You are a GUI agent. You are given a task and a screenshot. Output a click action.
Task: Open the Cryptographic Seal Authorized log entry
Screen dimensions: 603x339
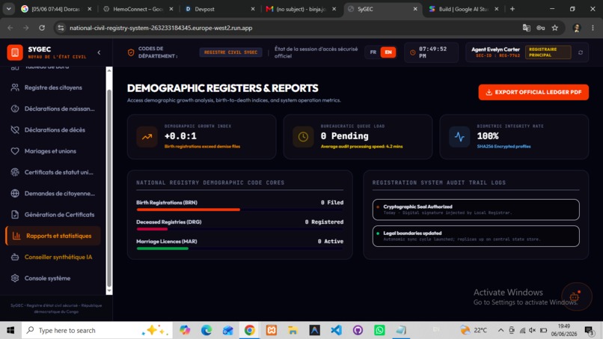pos(476,210)
